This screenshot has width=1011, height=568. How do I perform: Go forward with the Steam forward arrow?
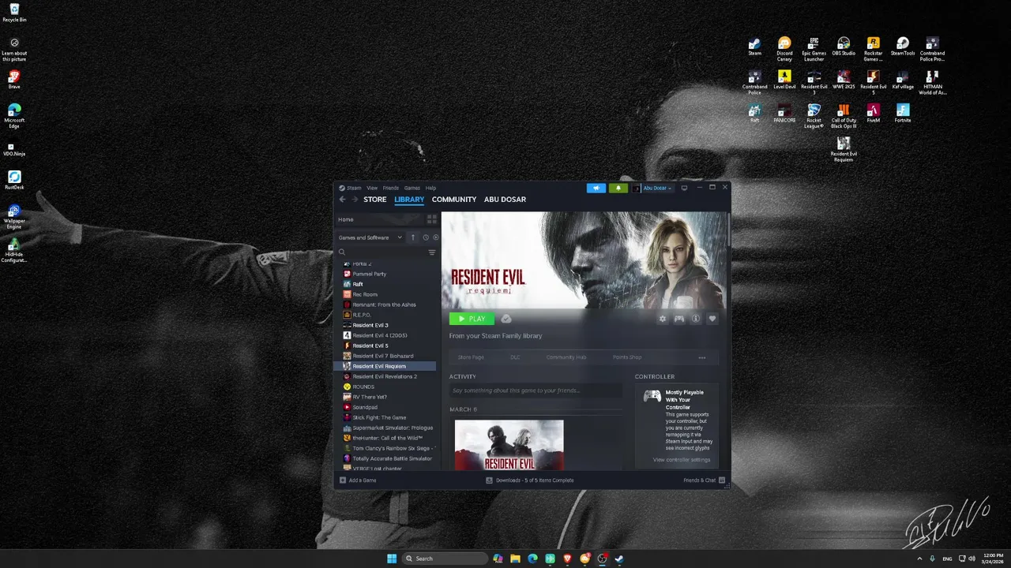coord(355,200)
